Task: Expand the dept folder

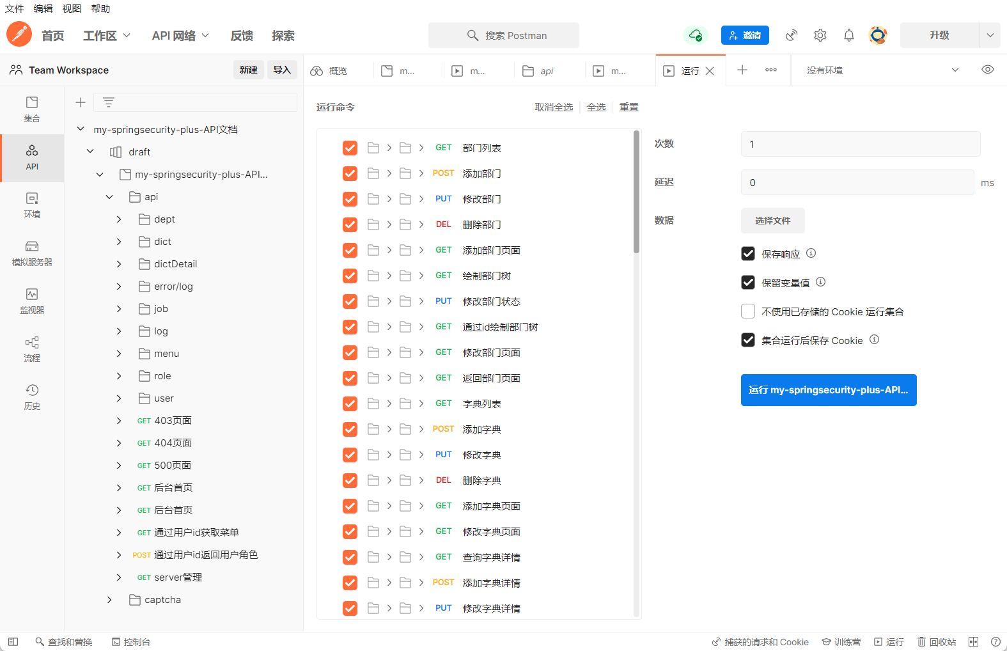Action: coord(119,219)
